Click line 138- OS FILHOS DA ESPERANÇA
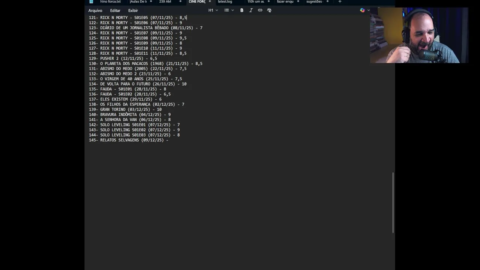Viewport: 480px width, 270px height. 136,105
